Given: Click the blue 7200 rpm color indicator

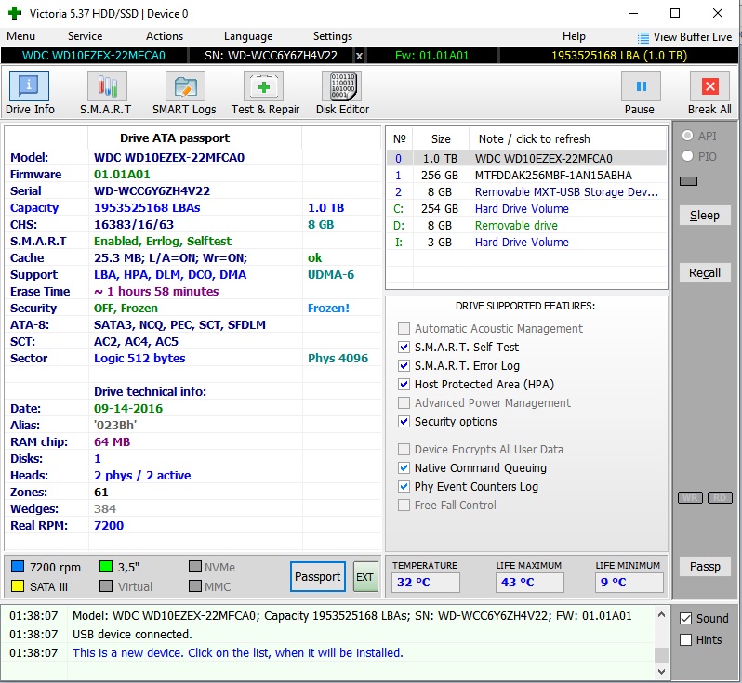Looking at the screenshot, I should point(18,566).
